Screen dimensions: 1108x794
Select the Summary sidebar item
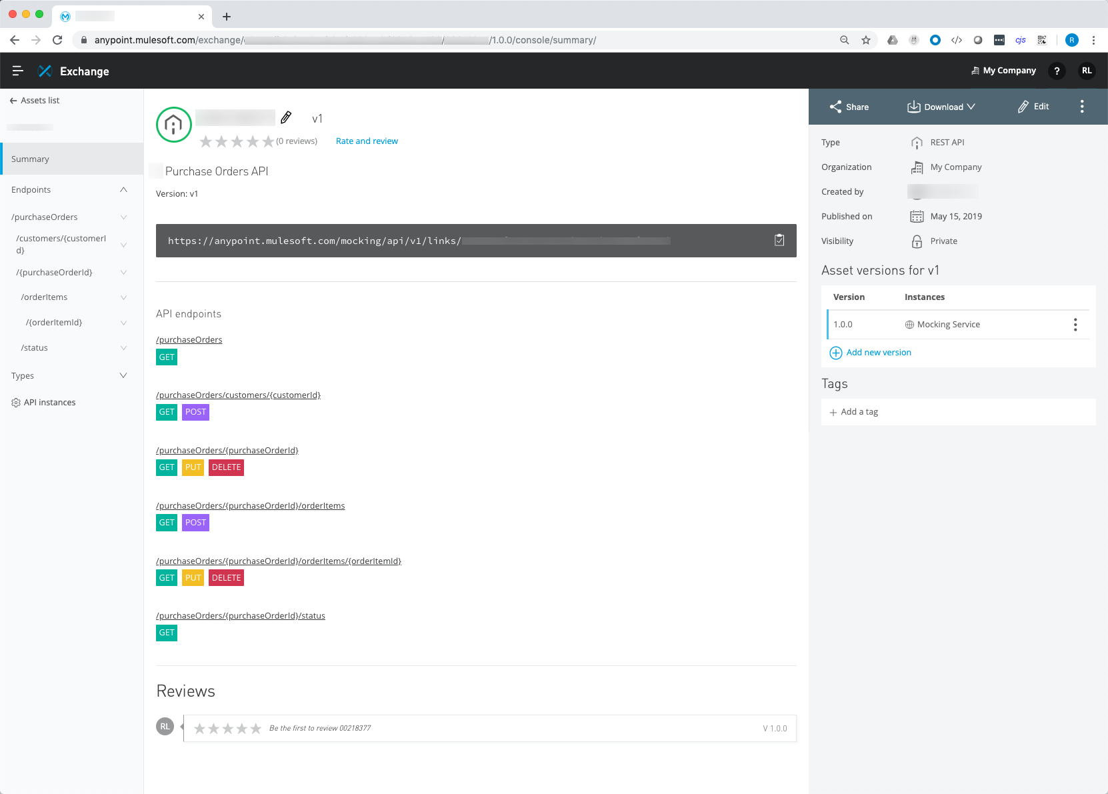click(31, 159)
